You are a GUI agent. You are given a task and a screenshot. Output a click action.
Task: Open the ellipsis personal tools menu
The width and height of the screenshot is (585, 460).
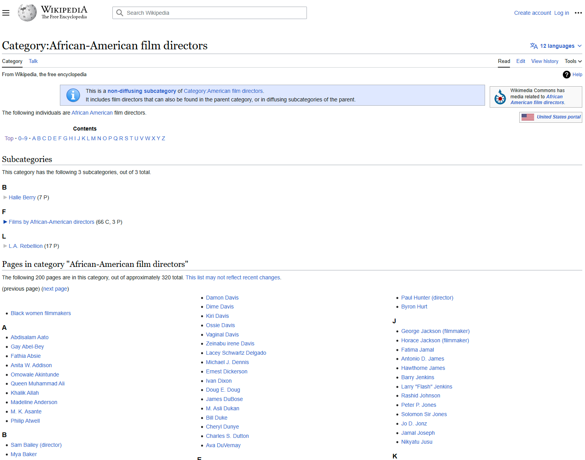pyautogui.click(x=578, y=12)
